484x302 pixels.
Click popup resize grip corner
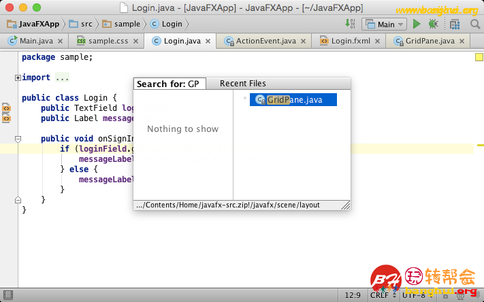pyautogui.click(x=346, y=205)
